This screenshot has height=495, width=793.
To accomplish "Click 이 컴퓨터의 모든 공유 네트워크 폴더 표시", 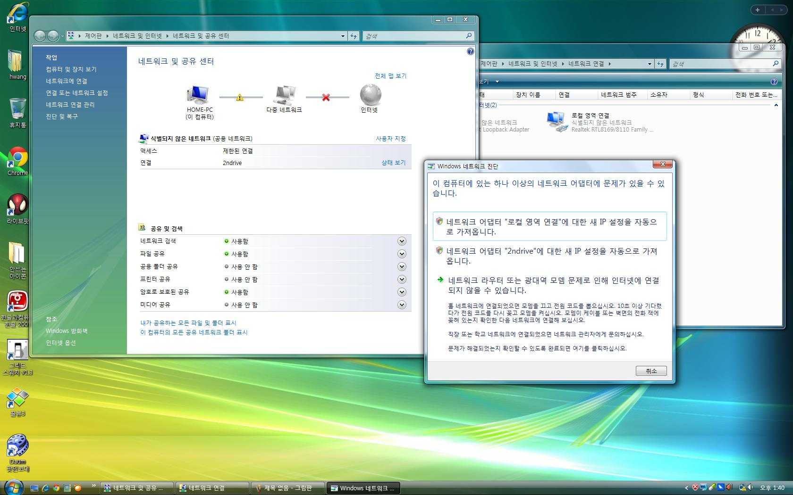I will coord(194,332).
